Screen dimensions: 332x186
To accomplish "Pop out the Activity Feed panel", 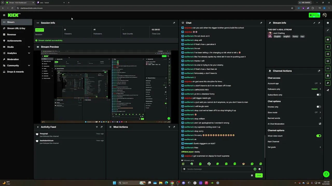I will (101, 127).
